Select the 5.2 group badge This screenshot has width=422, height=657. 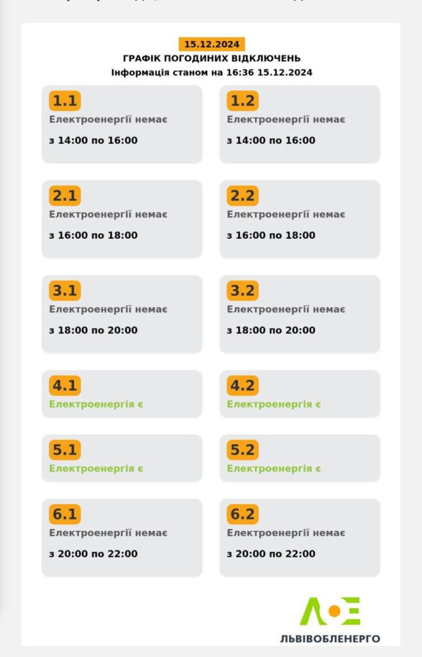[x=243, y=450]
